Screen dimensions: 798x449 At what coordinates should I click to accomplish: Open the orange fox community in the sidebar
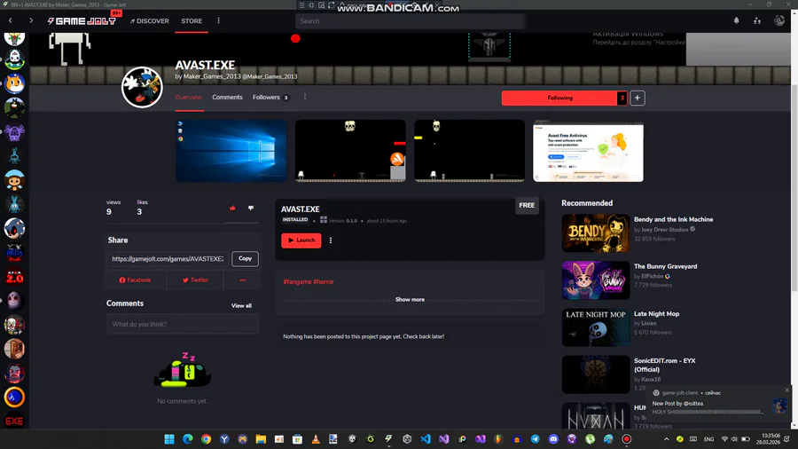coord(14,83)
